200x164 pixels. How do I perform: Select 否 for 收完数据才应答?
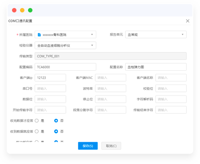56,120
